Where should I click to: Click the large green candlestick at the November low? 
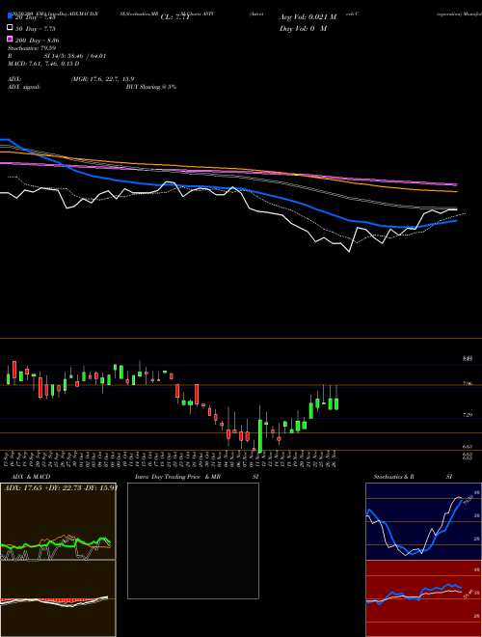point(260,435)
